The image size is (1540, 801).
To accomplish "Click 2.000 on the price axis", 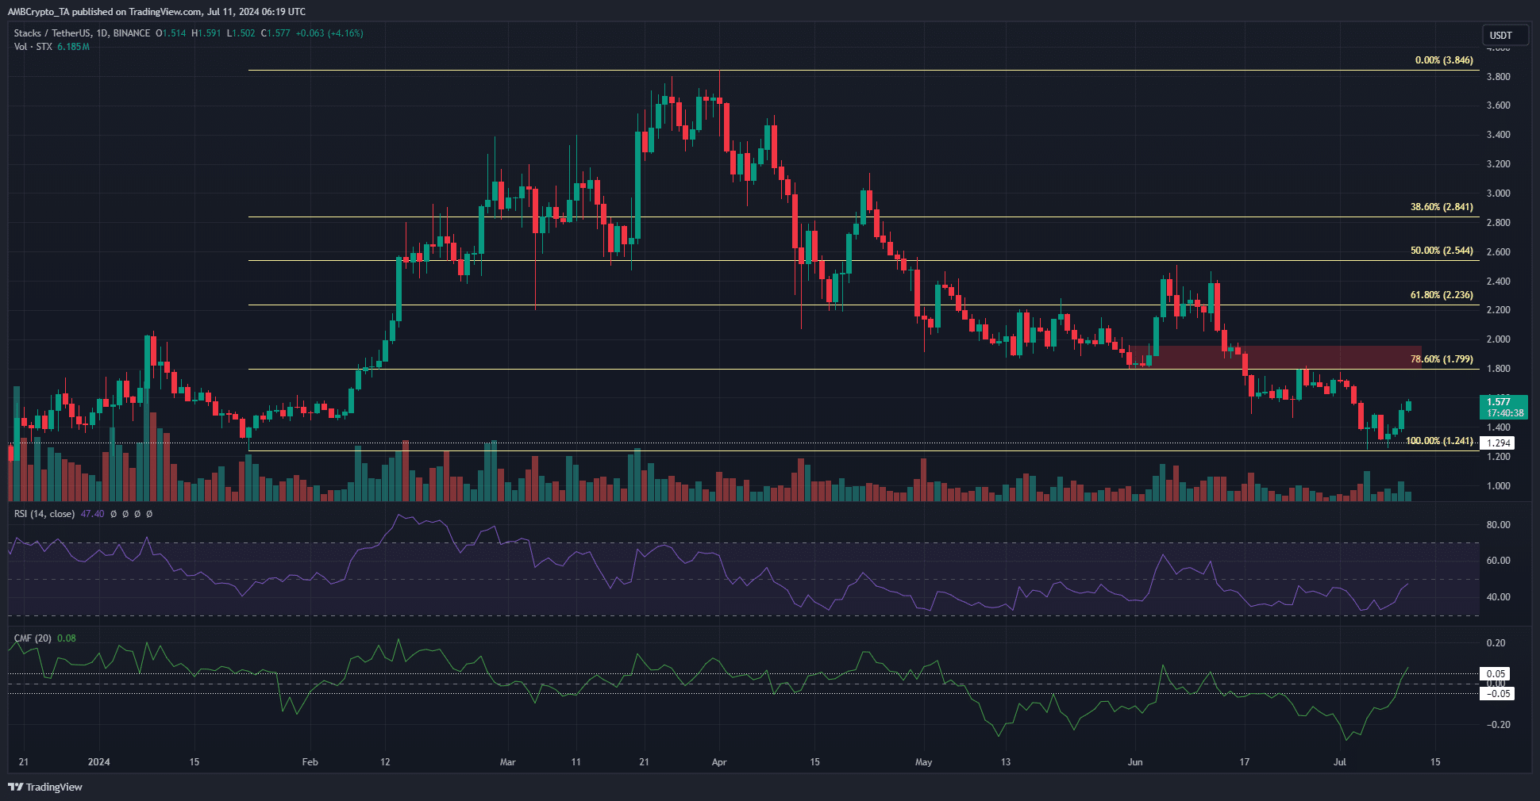I will point(1499,339).
